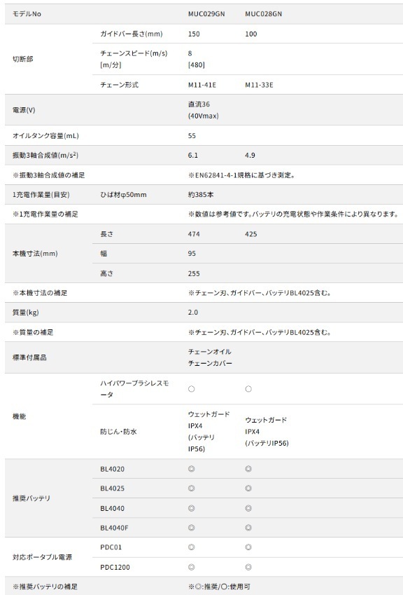Select chain type M11-33E
This screenshot has height=595, width=403.
point(259,85)
